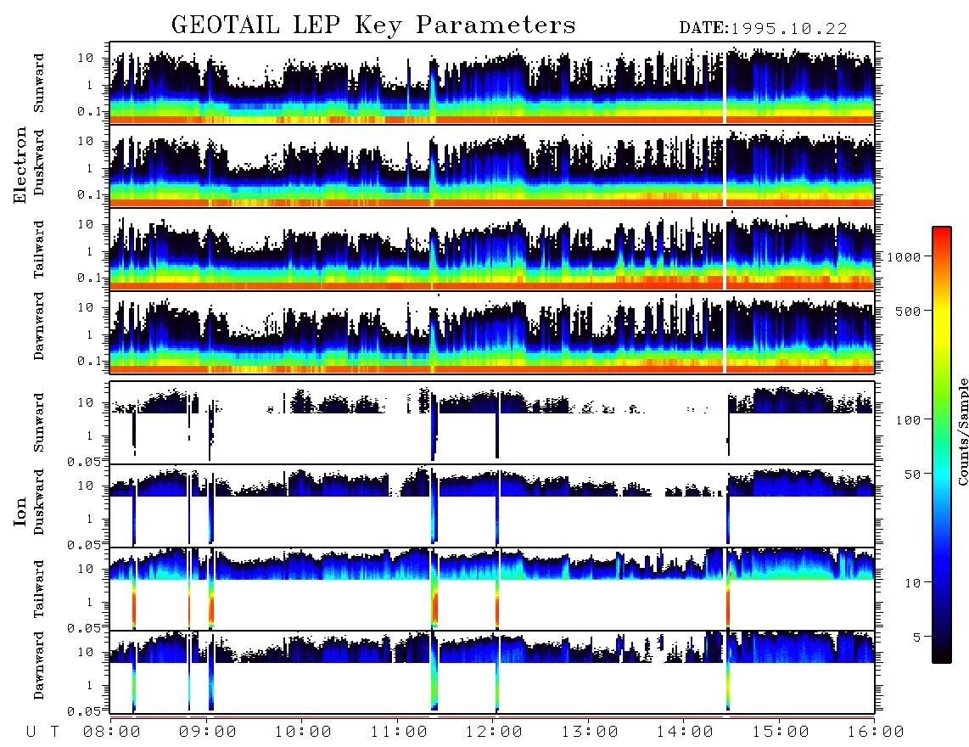Click the 100 color bar tick label

coord(908,420)
